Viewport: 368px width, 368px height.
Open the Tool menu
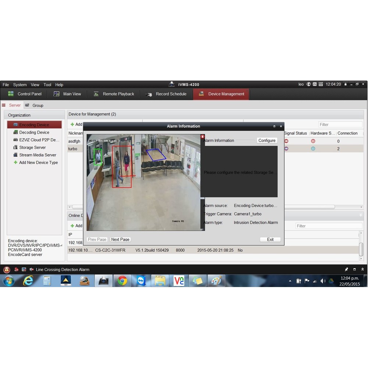[47, 85]
